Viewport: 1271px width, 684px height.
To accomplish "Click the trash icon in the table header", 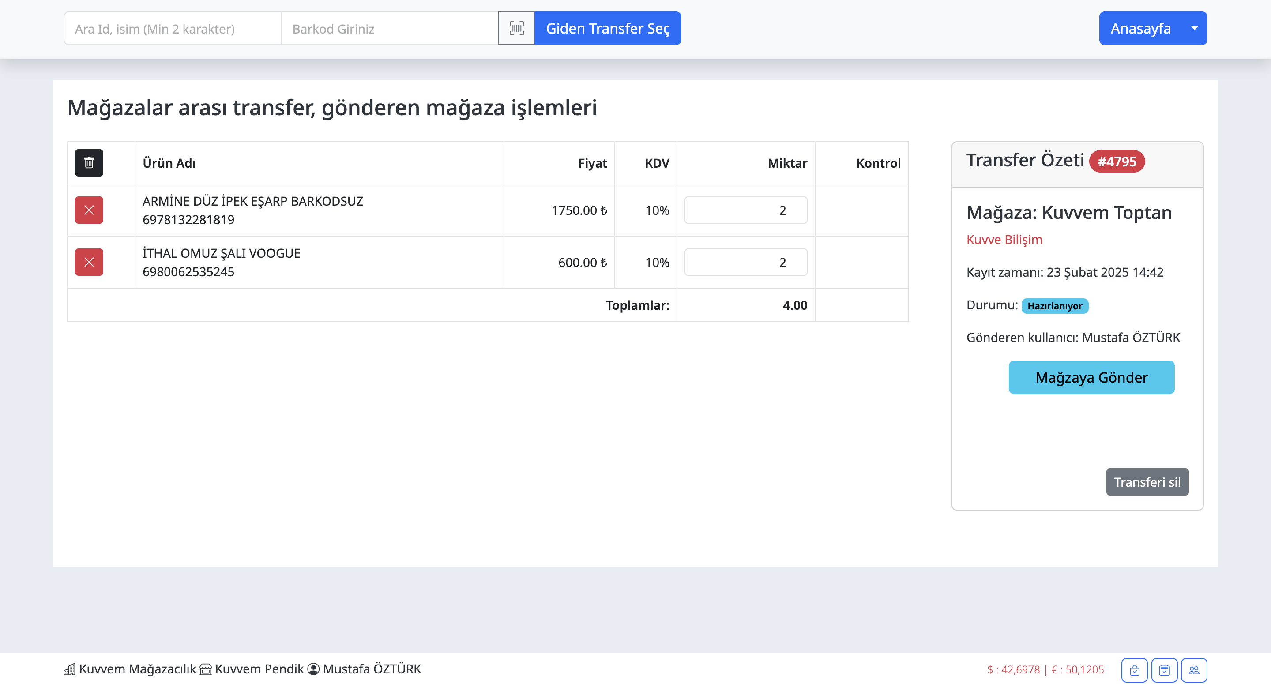I will pos(89,162).
